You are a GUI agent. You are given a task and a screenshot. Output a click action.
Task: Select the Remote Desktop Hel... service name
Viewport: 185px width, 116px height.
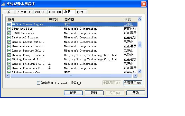tap(28, 51)
